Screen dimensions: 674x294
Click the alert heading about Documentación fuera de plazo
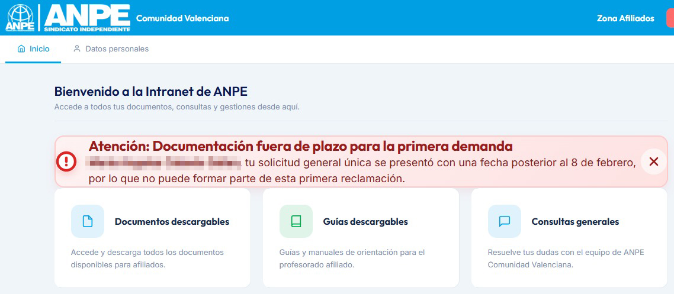point(300,146)
